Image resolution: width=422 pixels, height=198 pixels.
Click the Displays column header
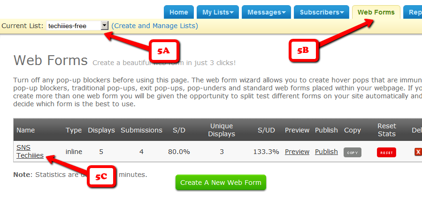tap(101, 130)
